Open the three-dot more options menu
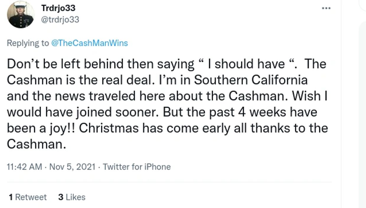 [x=326, y=8]
